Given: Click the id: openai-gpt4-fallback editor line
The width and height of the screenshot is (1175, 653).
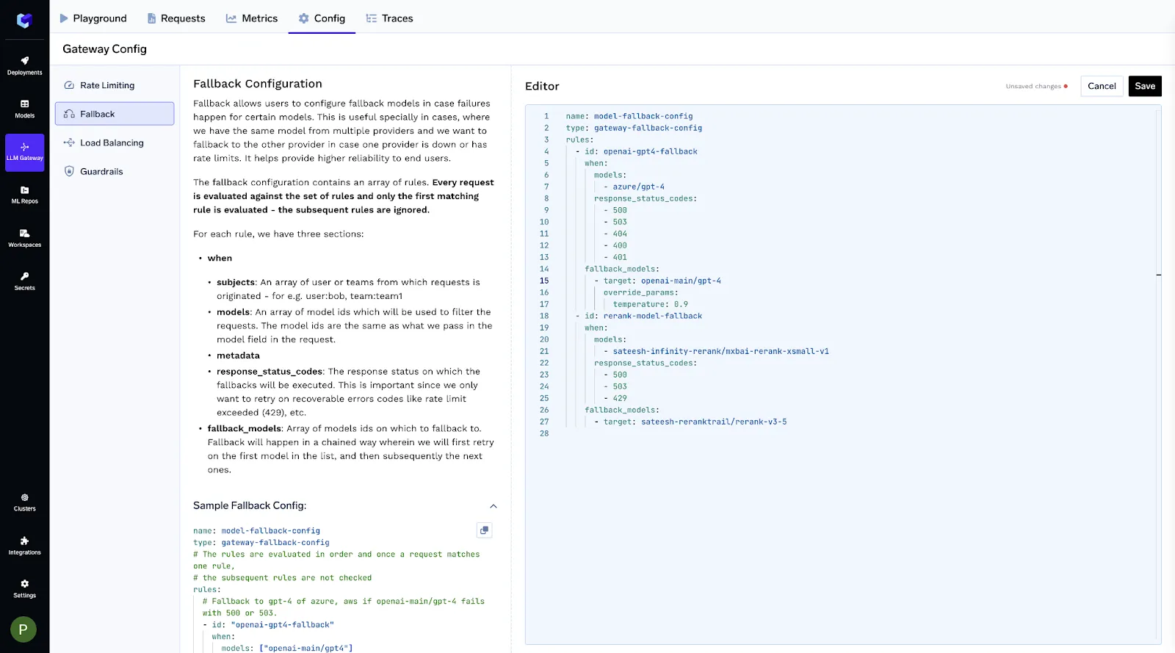Looking at the screenshot, I should click(x=637, y=151).
